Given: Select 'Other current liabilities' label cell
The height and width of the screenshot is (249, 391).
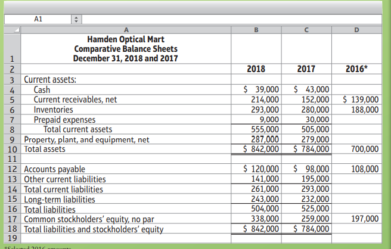Looking at the screenshot, I should pyautogui.click(x=126, y=179).
